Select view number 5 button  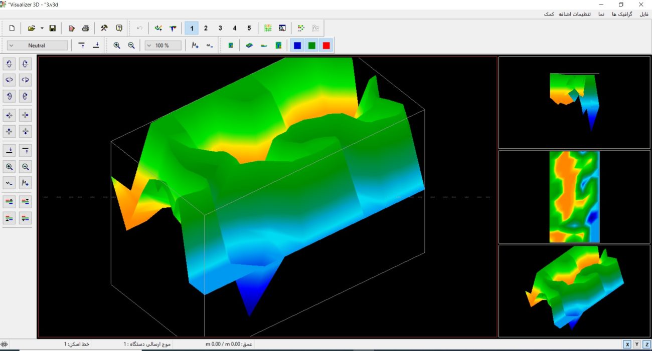click(249, 28)
